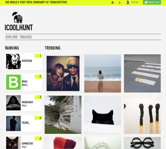166x149 pixels.
Task: Open the burnt matchstick faces image
Action: (x=142, y=115)
